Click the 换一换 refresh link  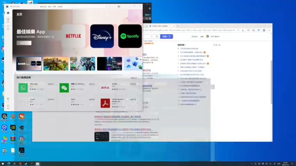(x=217, y=45)
